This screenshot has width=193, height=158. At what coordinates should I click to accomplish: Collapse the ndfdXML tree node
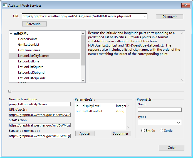(11, 33)
